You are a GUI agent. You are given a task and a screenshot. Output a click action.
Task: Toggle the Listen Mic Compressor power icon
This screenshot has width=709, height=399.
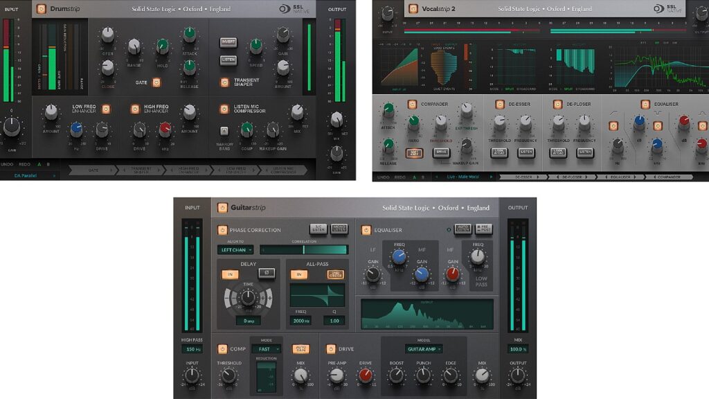(x=223, y=110)
